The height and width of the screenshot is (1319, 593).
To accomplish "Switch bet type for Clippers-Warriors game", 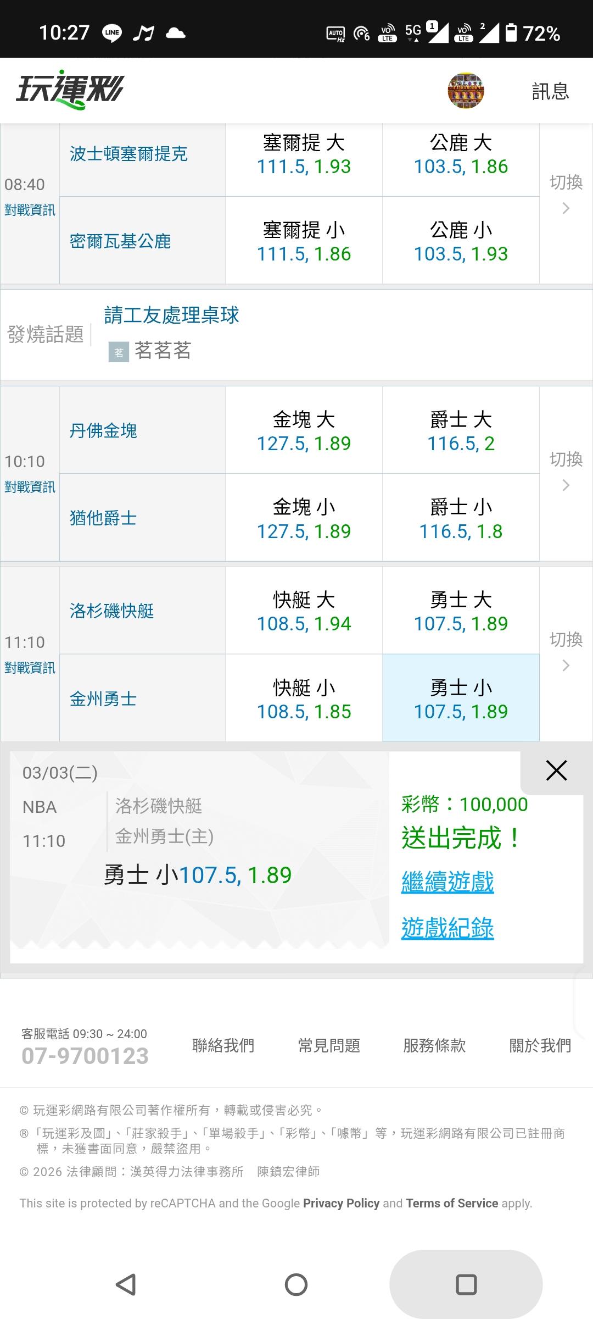I will pyautogui.click(x=566, y=651).
